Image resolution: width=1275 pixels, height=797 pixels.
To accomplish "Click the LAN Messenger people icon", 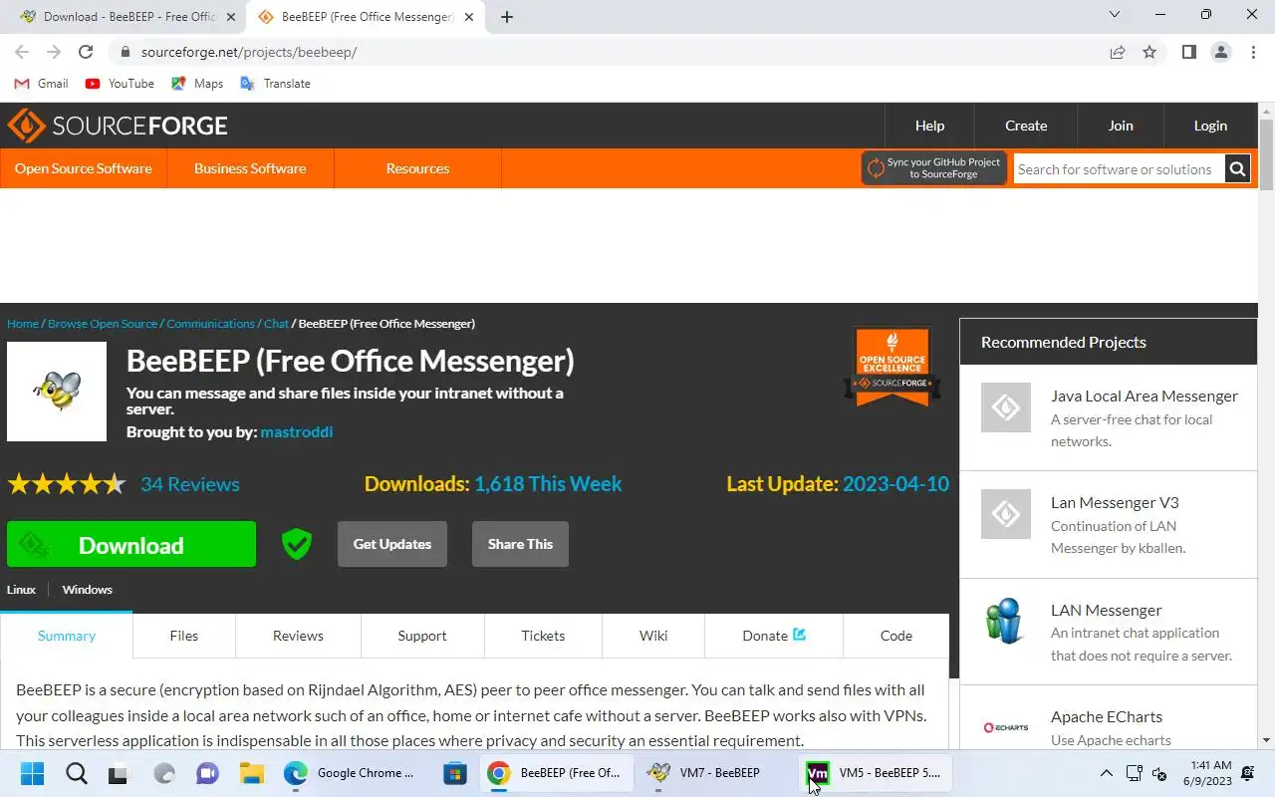I will (1006, 622).
